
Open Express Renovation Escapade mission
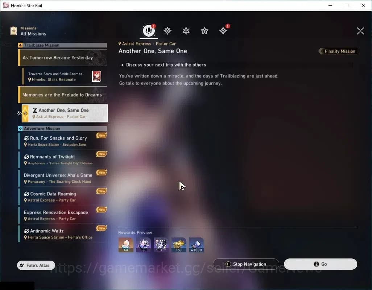pos(63,215)
